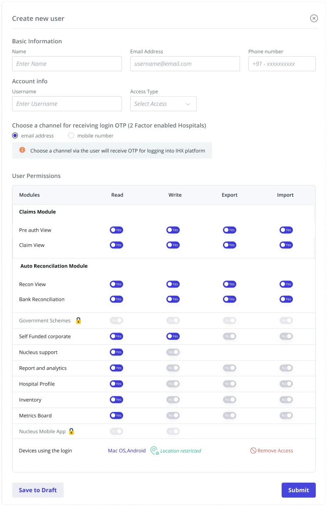
Task: Close the Create new user dialog
Action: (x=314, y=18)
